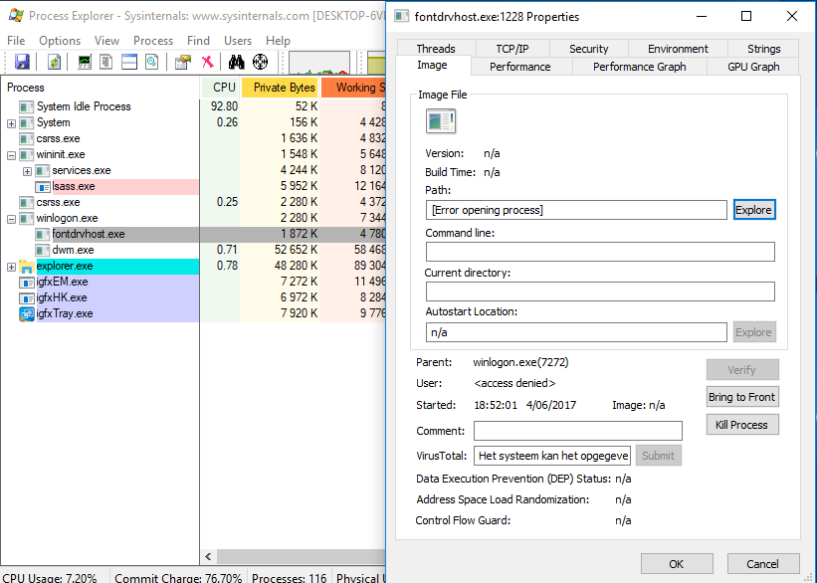Open the System Information graph icon
Image resolution: width=817 pixels, height=583 pixels.
click(x=84, y=62)
